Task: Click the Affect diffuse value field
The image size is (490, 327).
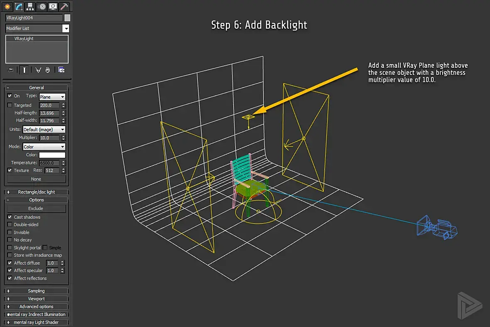Action: pyautogui.click(x=52, y=263)
